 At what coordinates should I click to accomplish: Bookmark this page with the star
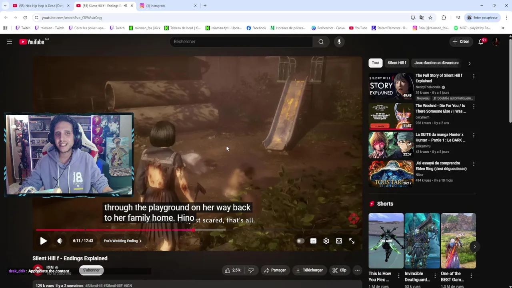(430, 18)
